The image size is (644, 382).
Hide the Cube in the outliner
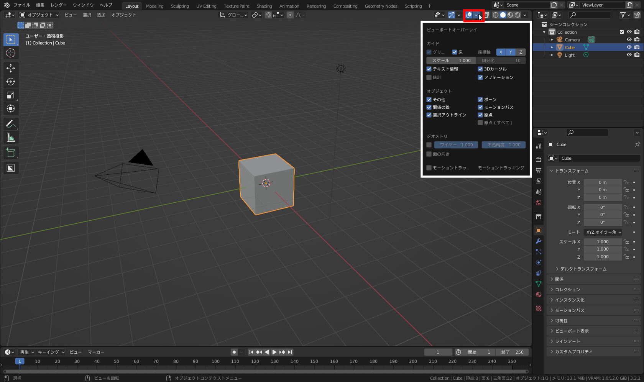[629, 47]
